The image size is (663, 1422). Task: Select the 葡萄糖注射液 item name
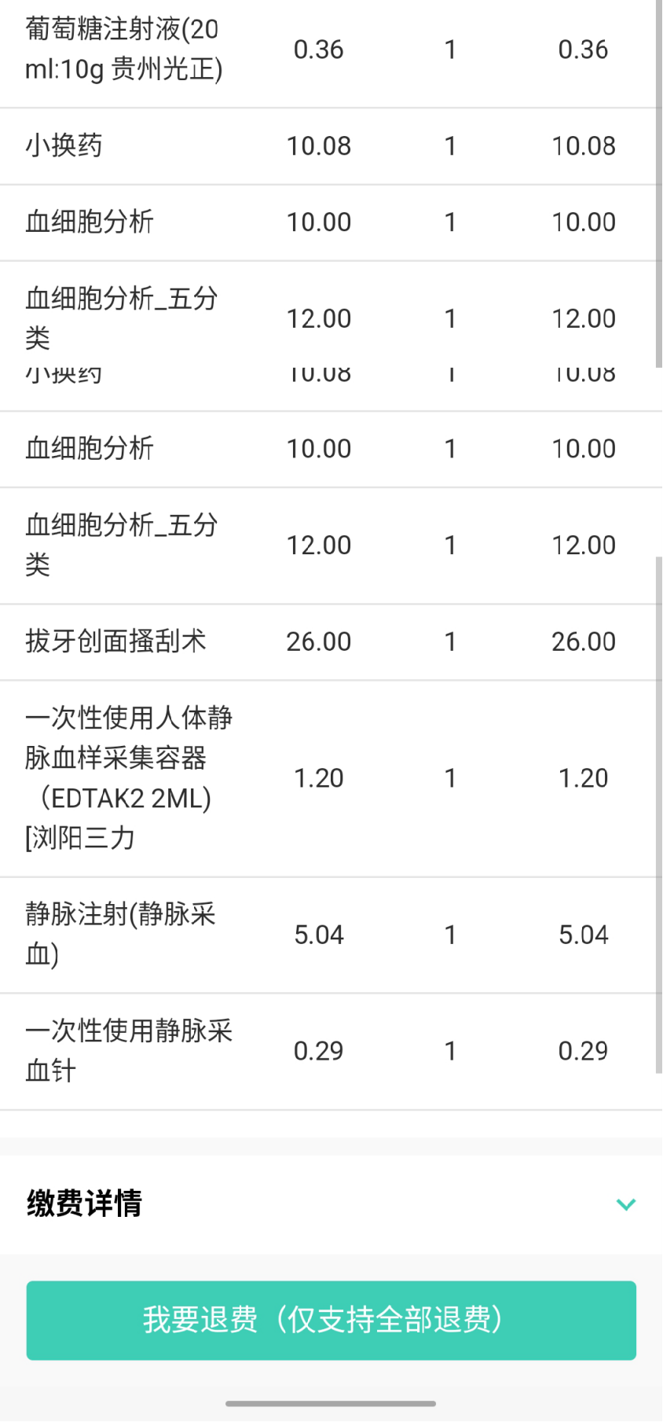point(123,50)
